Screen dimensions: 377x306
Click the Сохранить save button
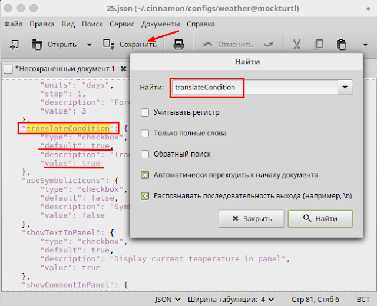[130, 45]
